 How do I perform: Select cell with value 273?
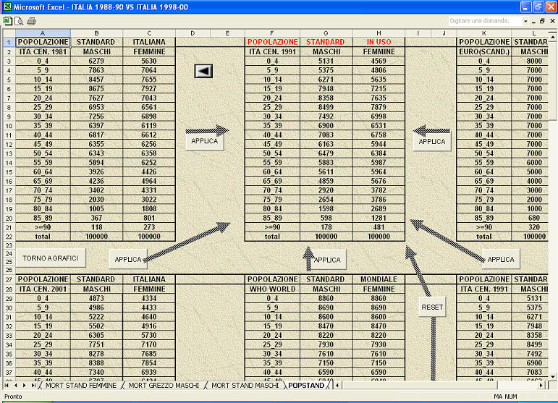click(149, 227)
